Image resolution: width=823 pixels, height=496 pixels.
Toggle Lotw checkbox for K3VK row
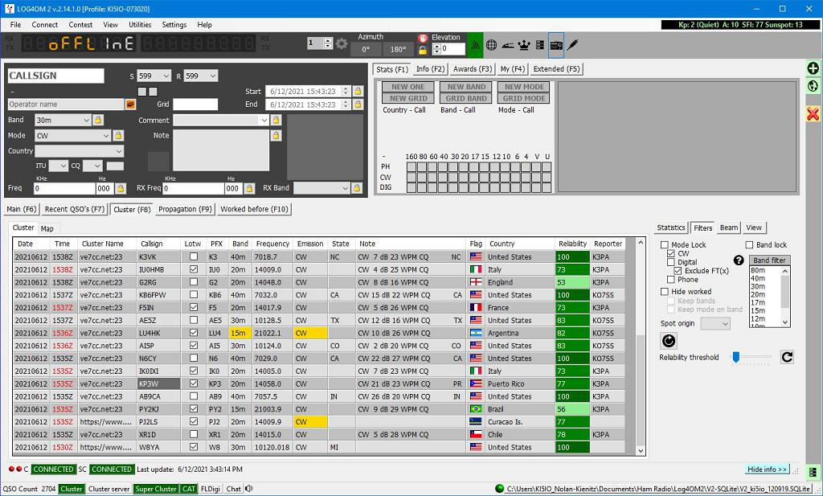194,256
